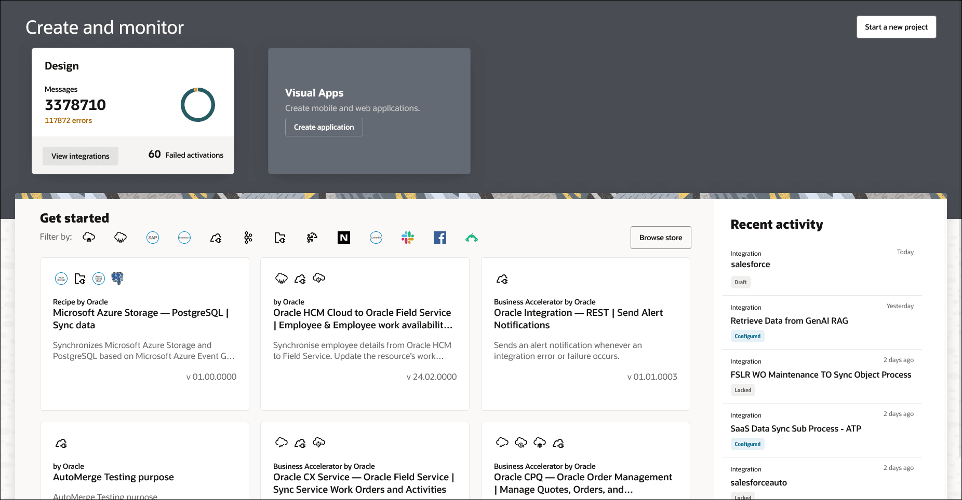
Task: Click cloud people icon on Oracle HCM card
Action: (x=282, y=279)
